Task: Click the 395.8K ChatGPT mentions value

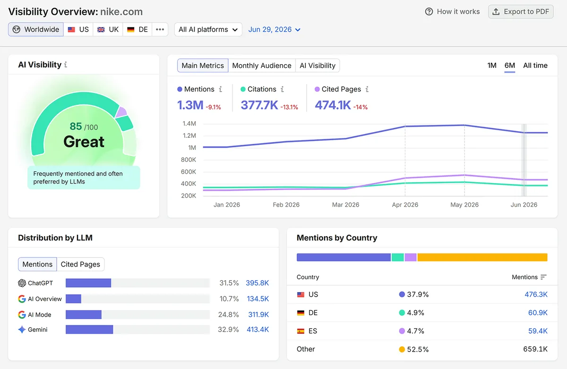Action: tap(257, 283)
